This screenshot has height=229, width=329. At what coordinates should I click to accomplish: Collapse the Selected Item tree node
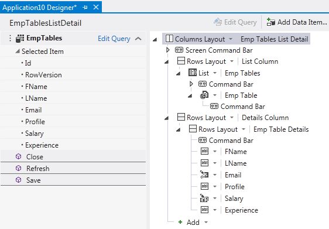click(x=18, y=51)
